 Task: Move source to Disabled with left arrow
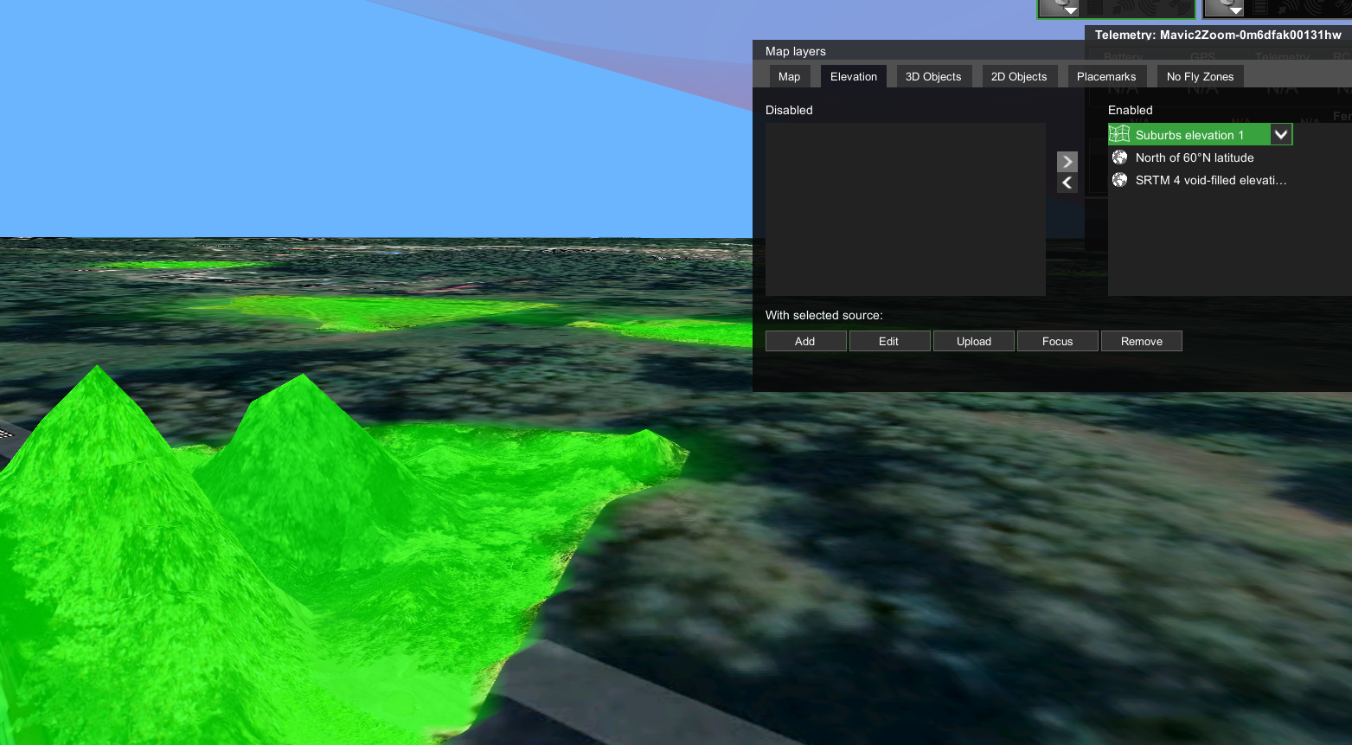point(1067,183)
